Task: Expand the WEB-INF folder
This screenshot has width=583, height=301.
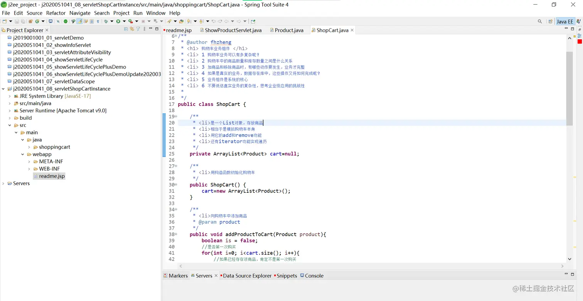Action: pyautogui.click(x=29, y=169)
